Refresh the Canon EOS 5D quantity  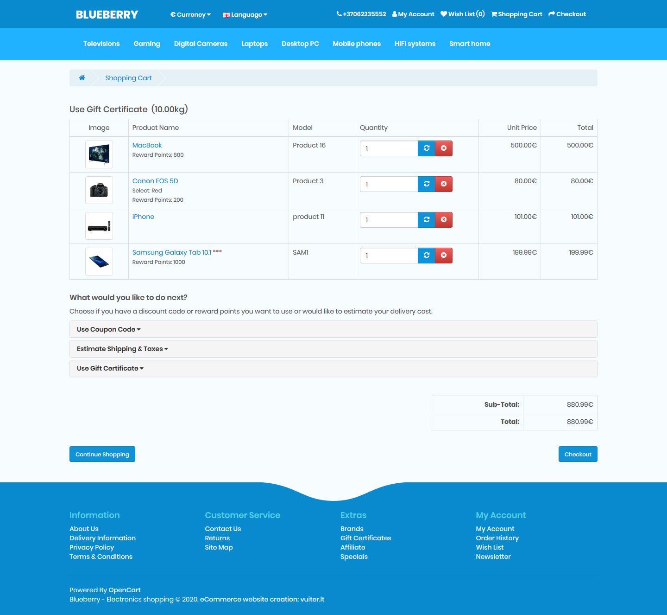tap(427, 184)
